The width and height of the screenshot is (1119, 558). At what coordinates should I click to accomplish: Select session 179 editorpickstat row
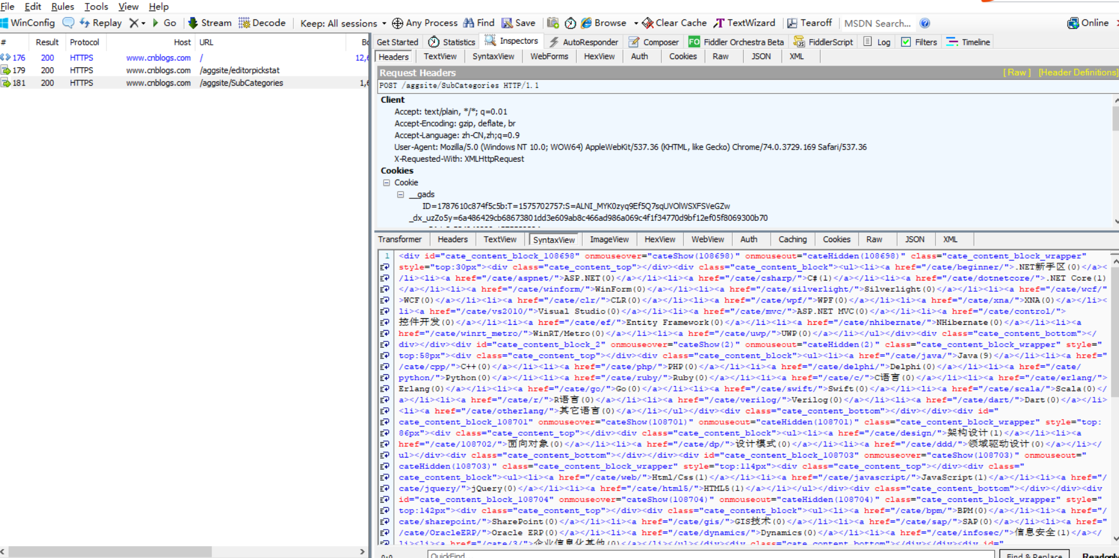point(183,70)
